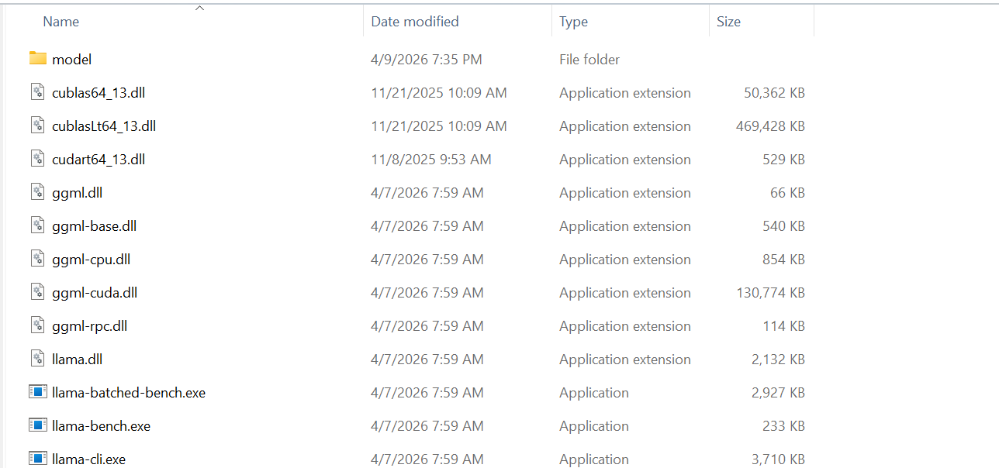Select the ggml.dll application extension icon
999x468 pixels.
[37, 191]
